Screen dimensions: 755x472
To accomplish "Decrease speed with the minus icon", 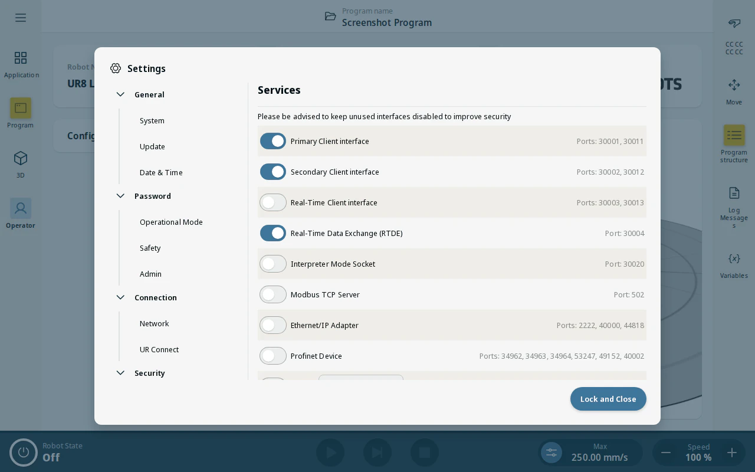I will coord(666,453).
